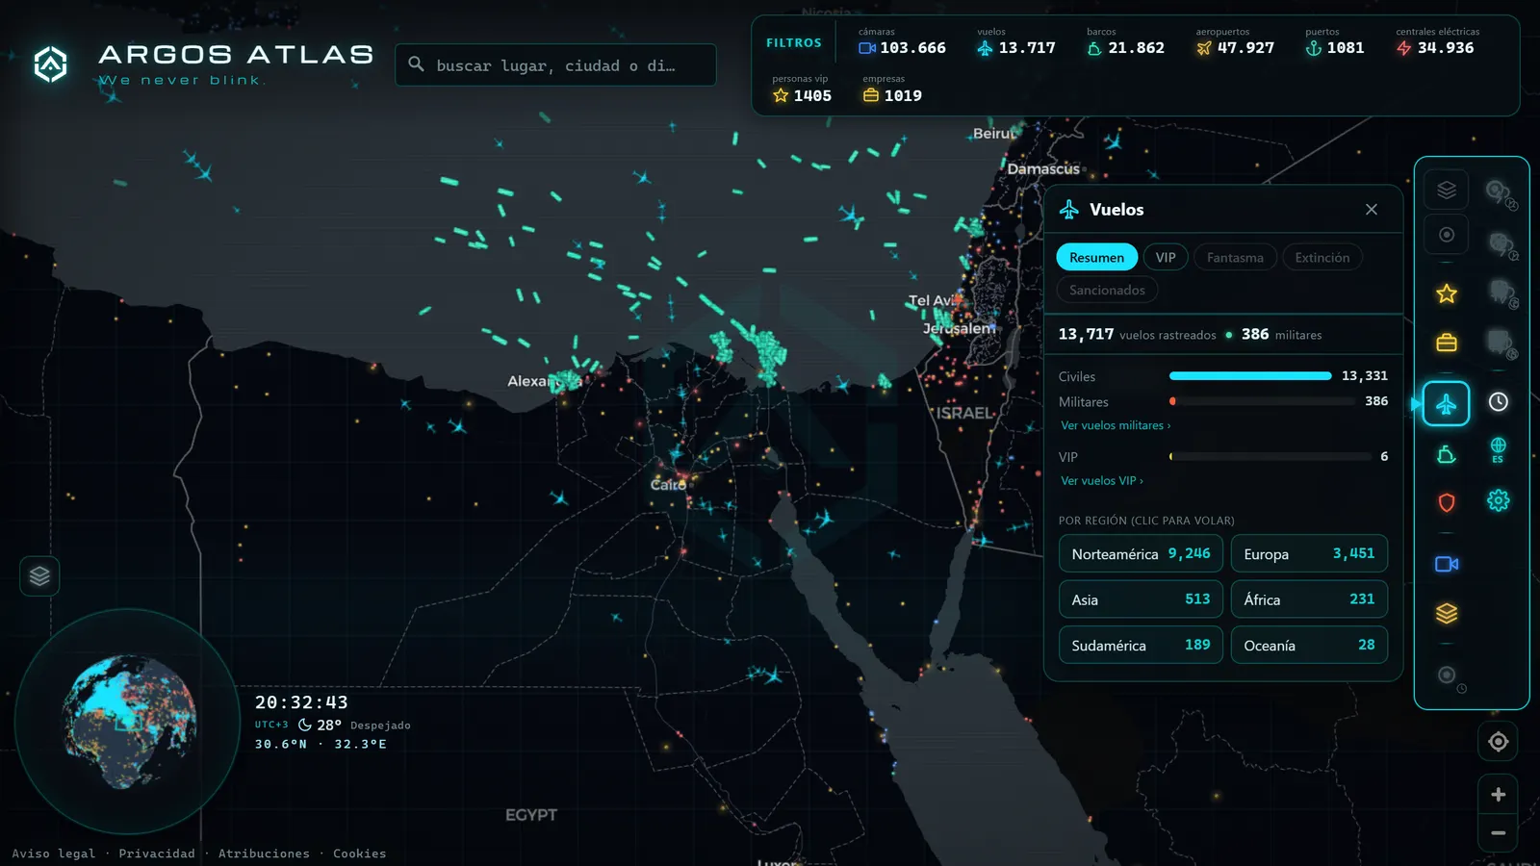Toggle the cámaras filter 103.666

click(902, 41)
